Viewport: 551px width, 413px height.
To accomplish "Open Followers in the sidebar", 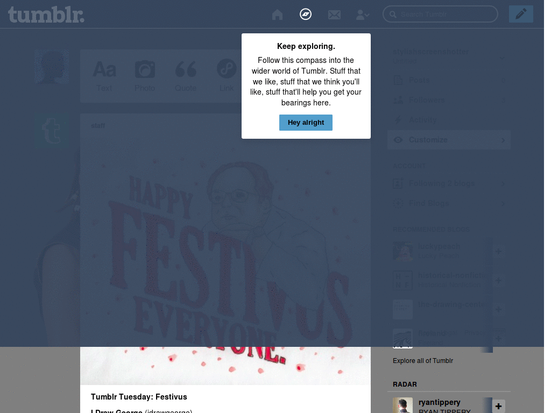I will tap(449, 100).
